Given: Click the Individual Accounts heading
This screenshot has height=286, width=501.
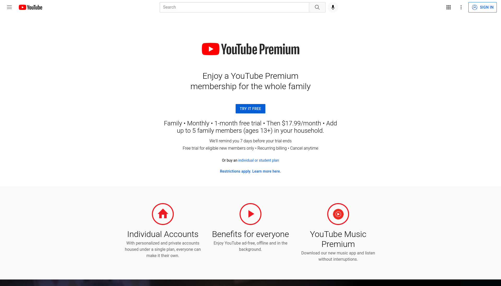Looking at the screenshot, I should click(x=163, y=234).
